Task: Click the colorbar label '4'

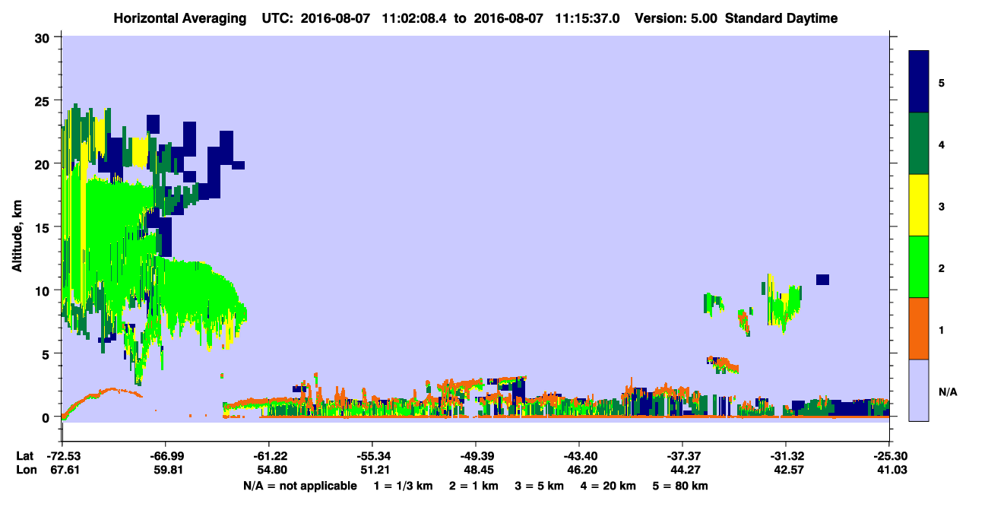Action: pyautogui.click(x=942, y=144)
